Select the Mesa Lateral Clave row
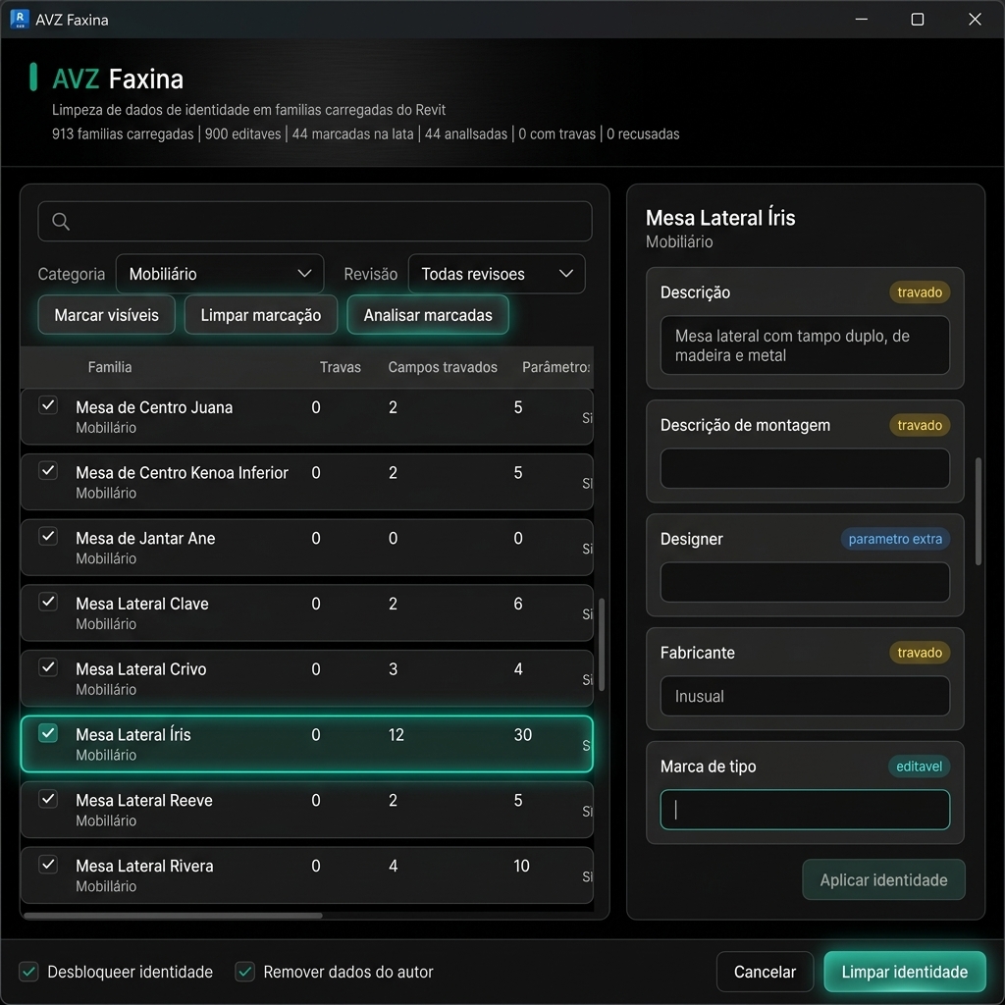Screen dimensions: 1005x1005 coord(307,612)
